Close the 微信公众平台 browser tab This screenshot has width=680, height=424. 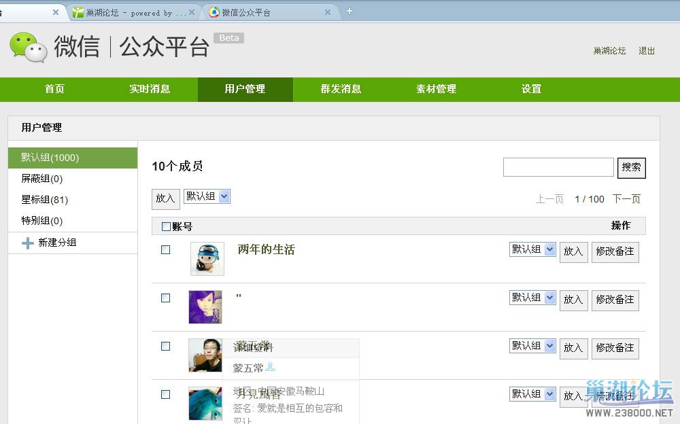pos(328,13)
